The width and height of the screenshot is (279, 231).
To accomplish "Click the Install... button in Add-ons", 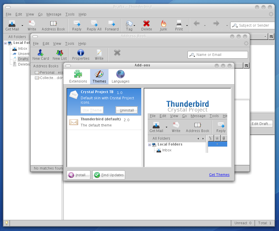I will click(x=79, y=175).
